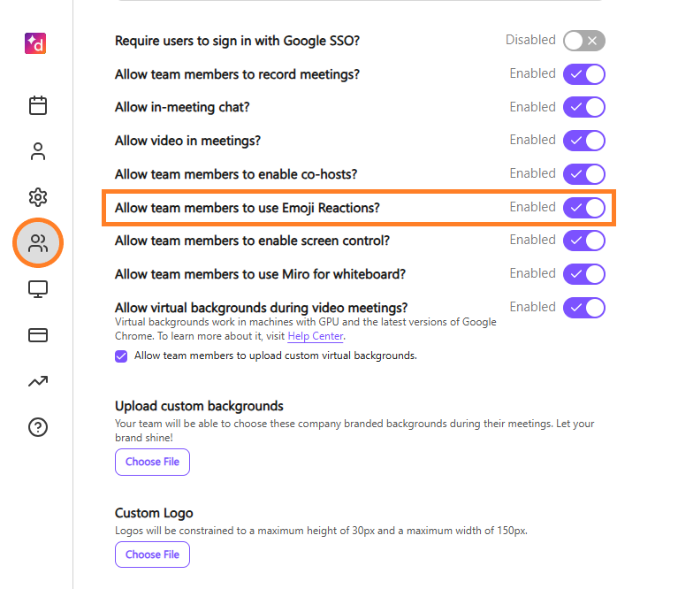The width and height of the screenshot is (678, 589).
Task: Open the gear settings icon in sidebar
Action: click(x=38, y=197)
